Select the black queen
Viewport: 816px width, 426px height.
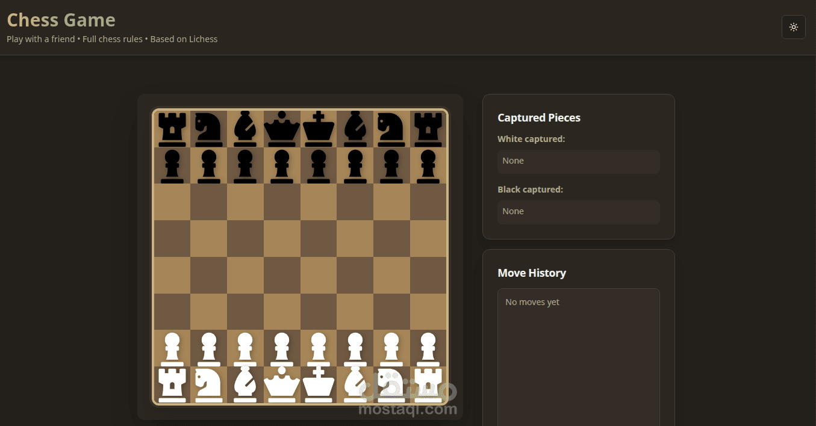(x=282, y=129)
